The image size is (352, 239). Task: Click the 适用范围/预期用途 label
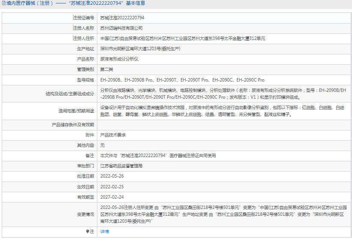coord(76,111)
